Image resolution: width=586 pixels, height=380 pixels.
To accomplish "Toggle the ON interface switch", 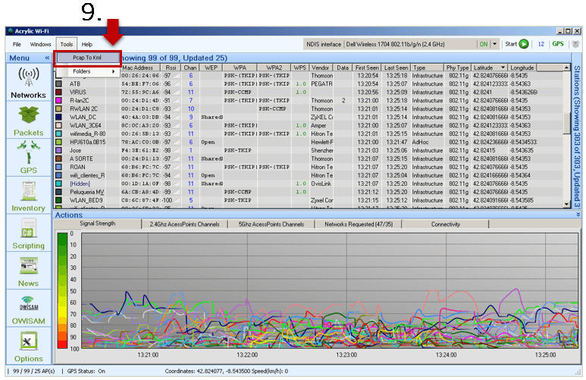I will tap(483, 44).
